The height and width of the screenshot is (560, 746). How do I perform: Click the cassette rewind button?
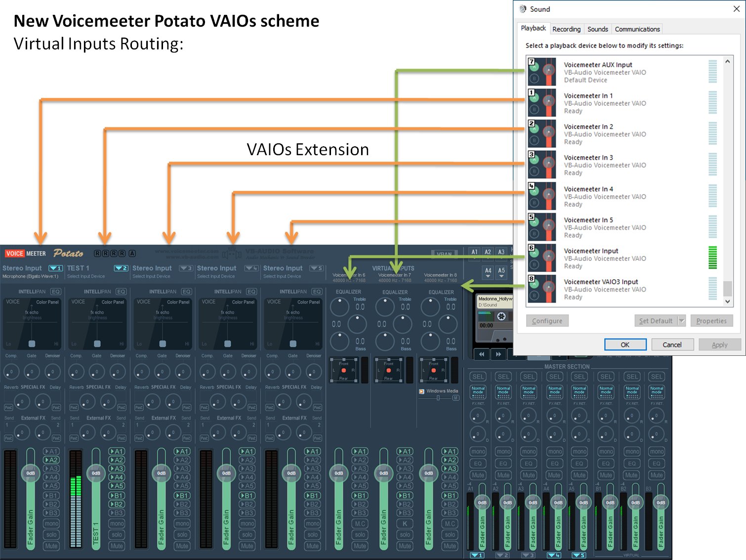(482, 354)
